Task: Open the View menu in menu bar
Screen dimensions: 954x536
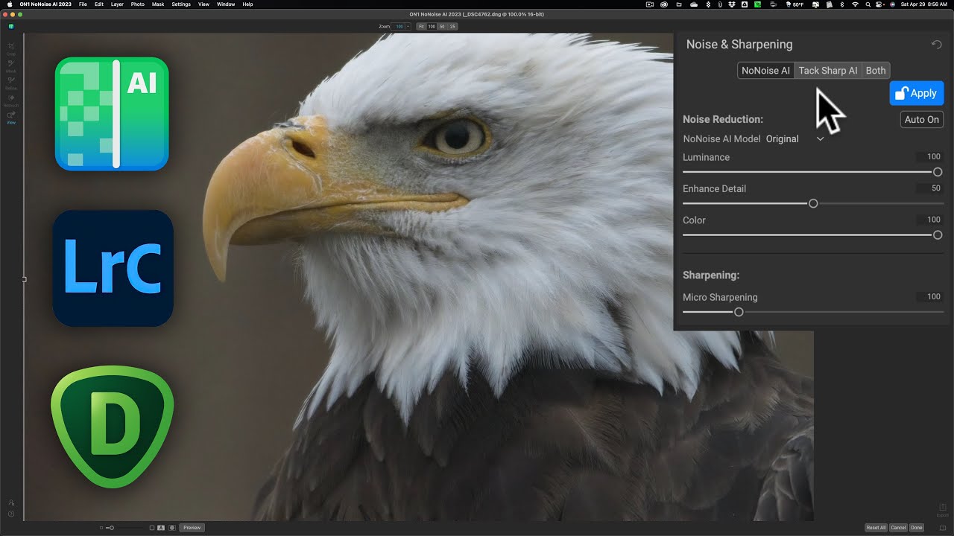Action: coord(203,4)
